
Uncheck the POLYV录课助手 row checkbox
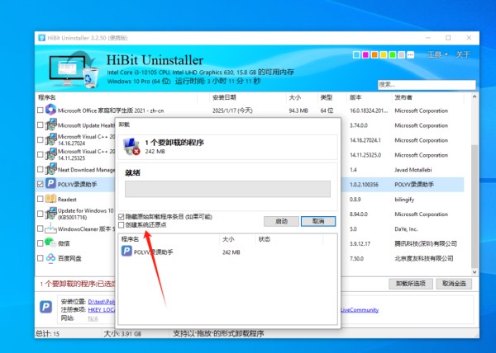click(x=41, y=184)
